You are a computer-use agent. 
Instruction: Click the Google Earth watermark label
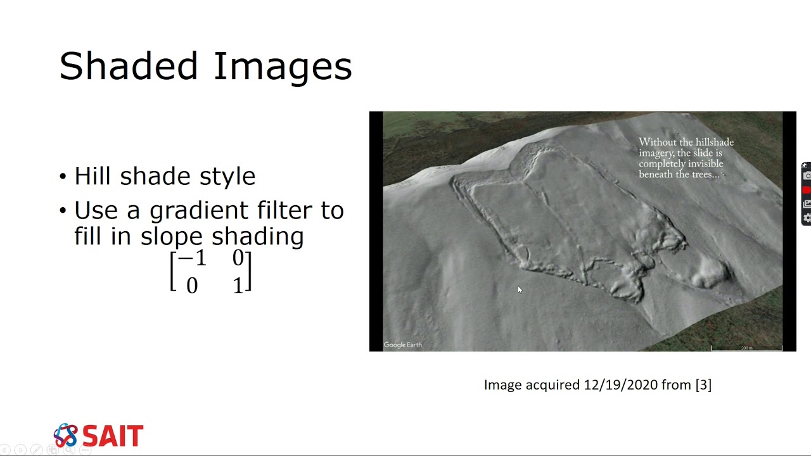tap(402, 345)
